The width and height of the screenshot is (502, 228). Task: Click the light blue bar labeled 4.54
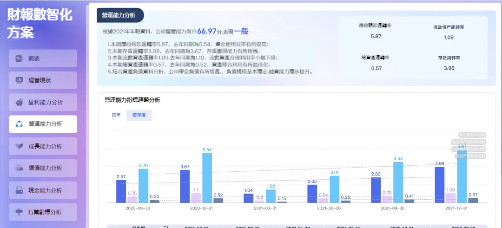click(x=398, y=182)
